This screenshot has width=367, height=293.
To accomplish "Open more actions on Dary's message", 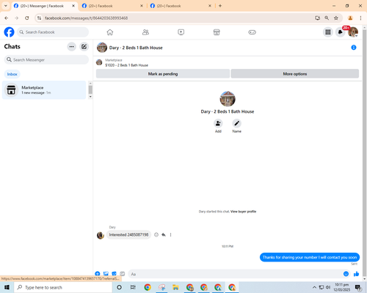I will 170,234.
